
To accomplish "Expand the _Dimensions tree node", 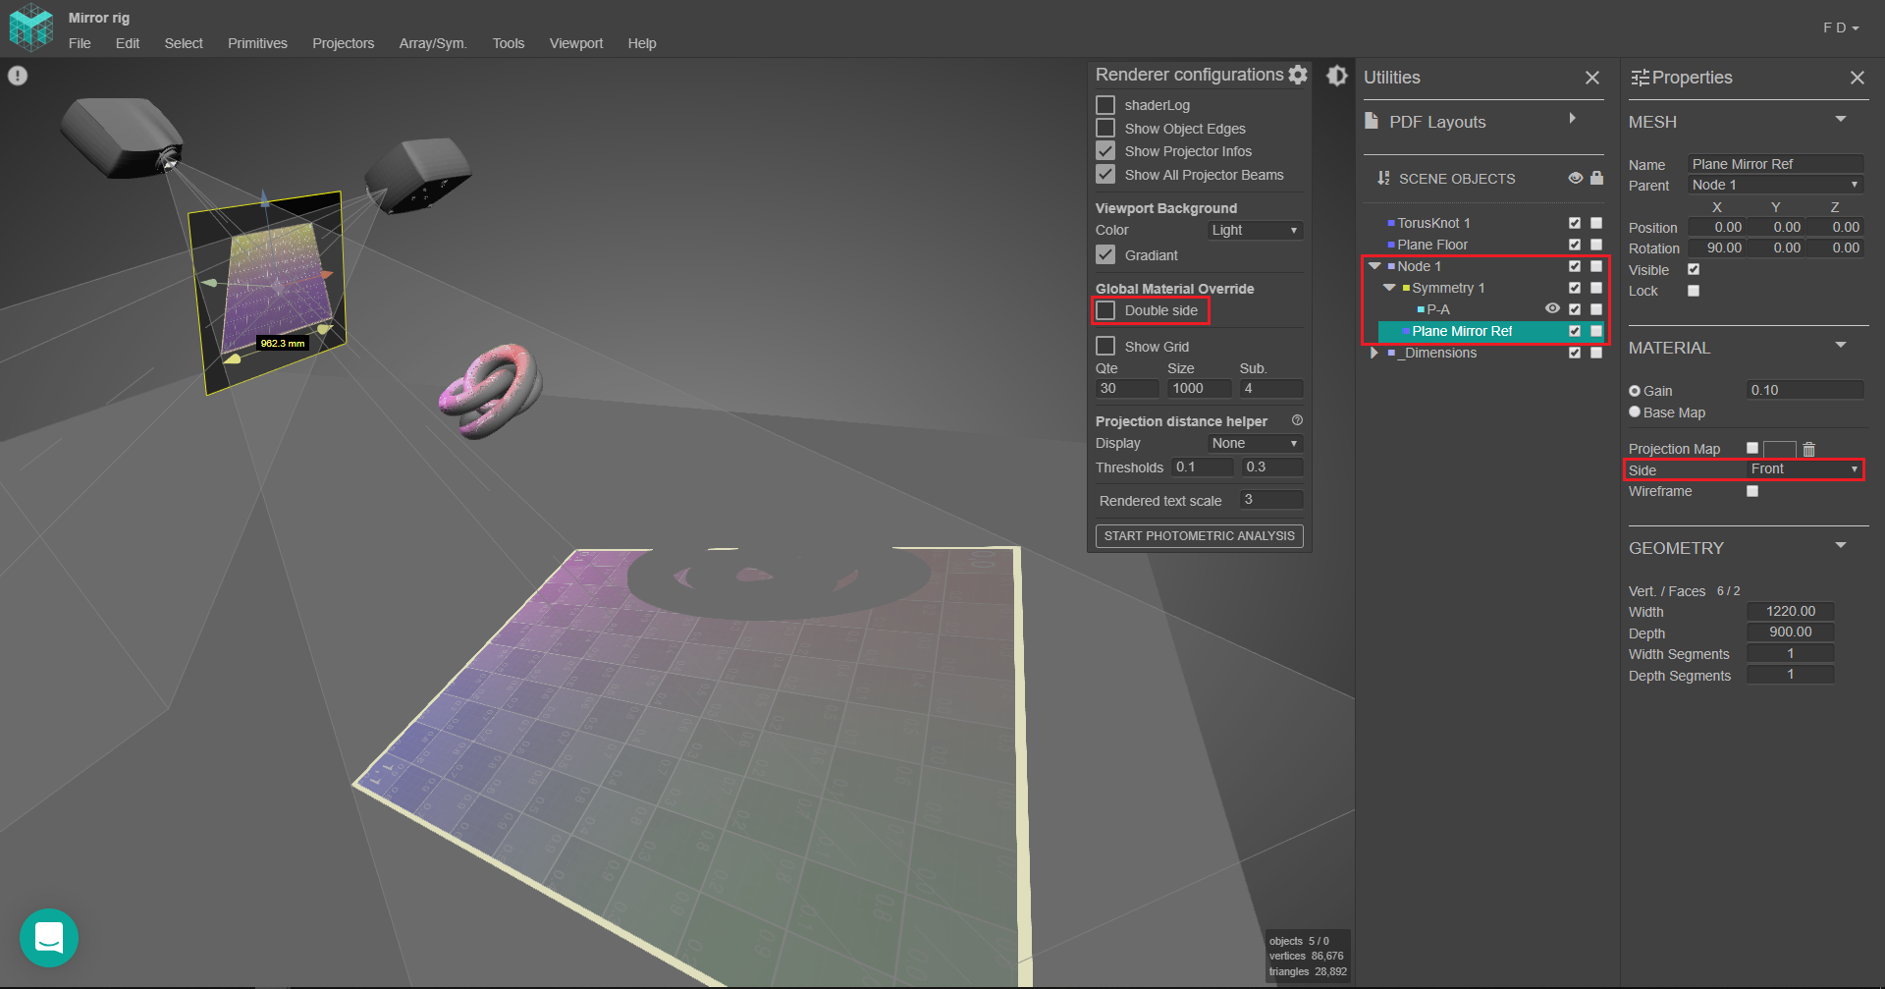I will coord(1374,353).
